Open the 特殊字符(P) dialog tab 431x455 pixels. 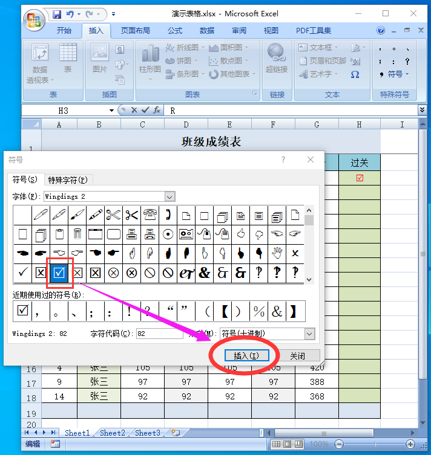point(68,180)
